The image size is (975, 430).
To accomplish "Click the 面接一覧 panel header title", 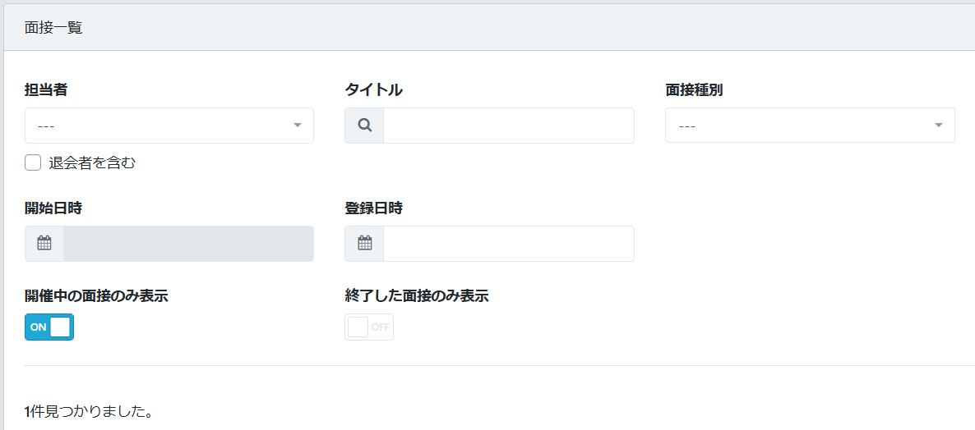I will point(53,28).
